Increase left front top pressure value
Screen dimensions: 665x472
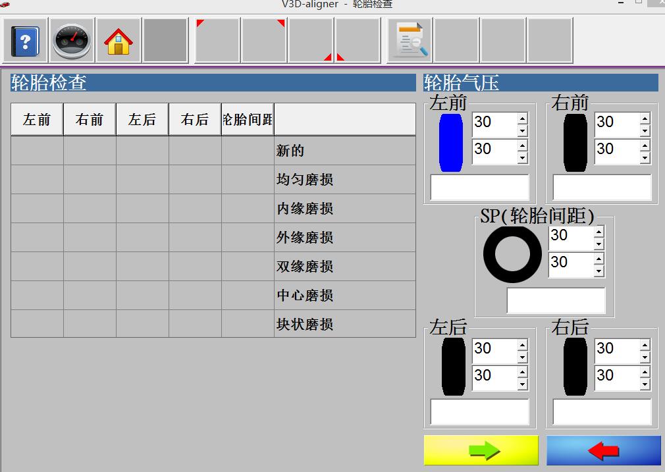[522, 118]
